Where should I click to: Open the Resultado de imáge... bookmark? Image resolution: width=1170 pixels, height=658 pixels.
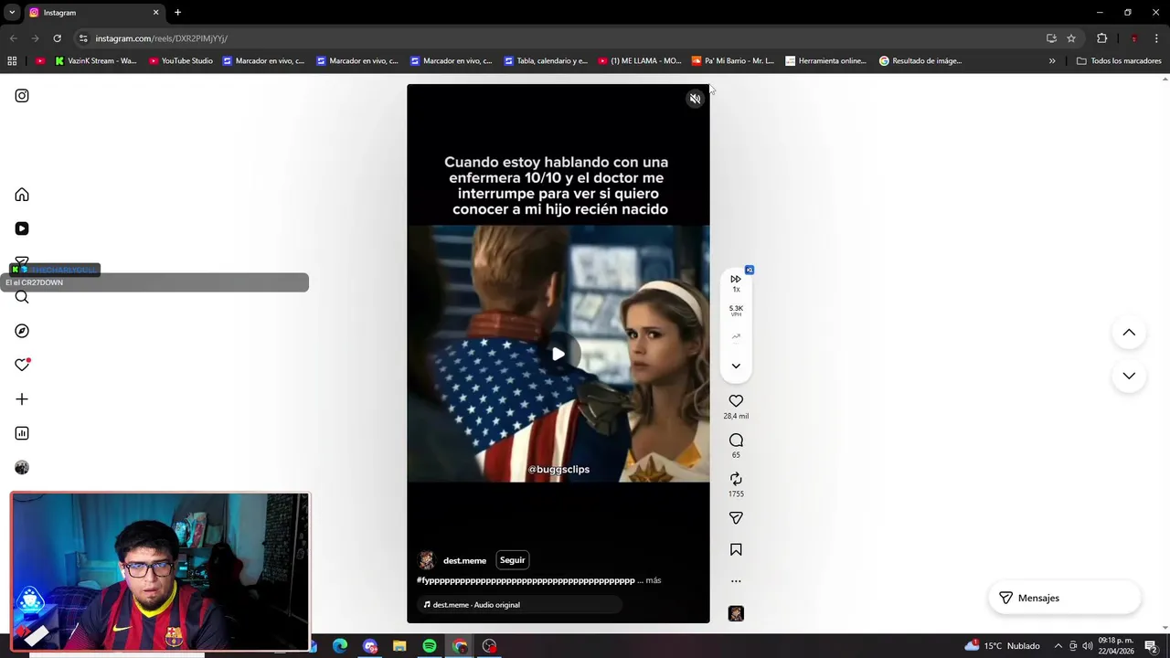pyautogui.click(x=920, y=61)
